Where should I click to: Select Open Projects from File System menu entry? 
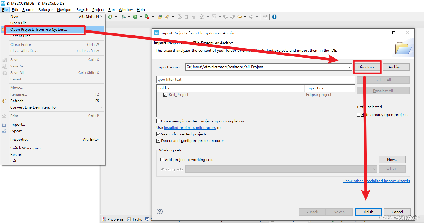[53, 29]
